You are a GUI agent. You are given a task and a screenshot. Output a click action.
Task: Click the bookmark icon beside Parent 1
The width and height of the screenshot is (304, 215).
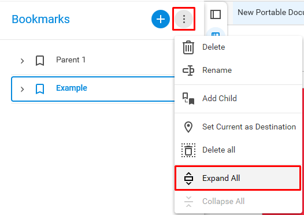coord(40,61)
